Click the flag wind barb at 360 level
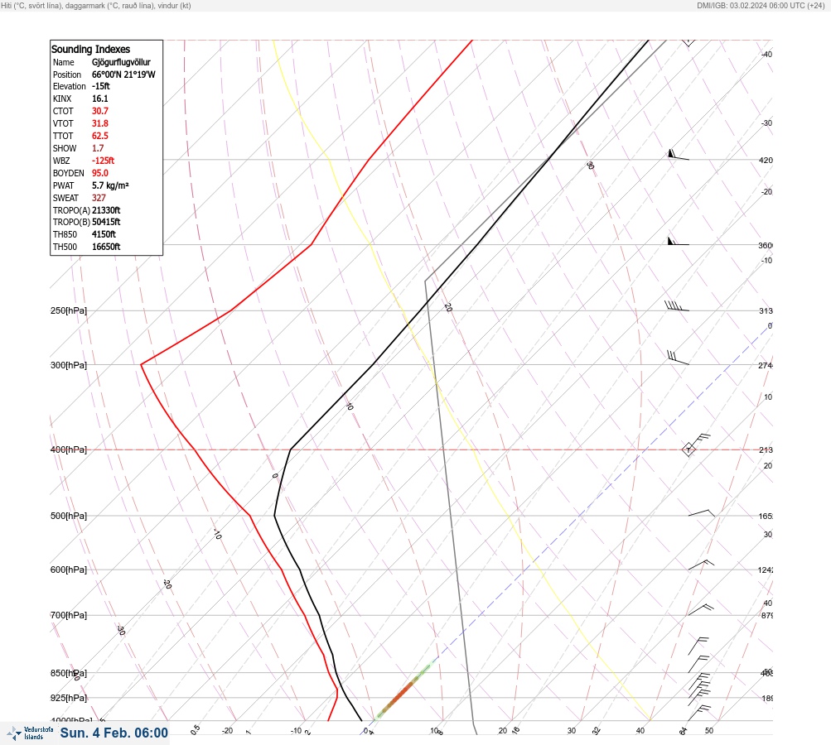 [x=679, y=241]
